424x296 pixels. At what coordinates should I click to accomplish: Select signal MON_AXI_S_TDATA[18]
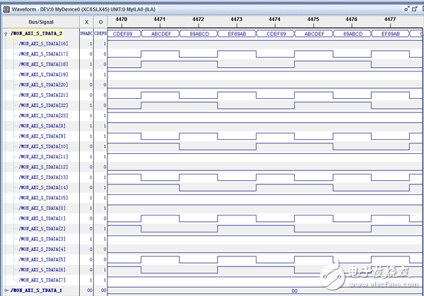tap(43, 64)
